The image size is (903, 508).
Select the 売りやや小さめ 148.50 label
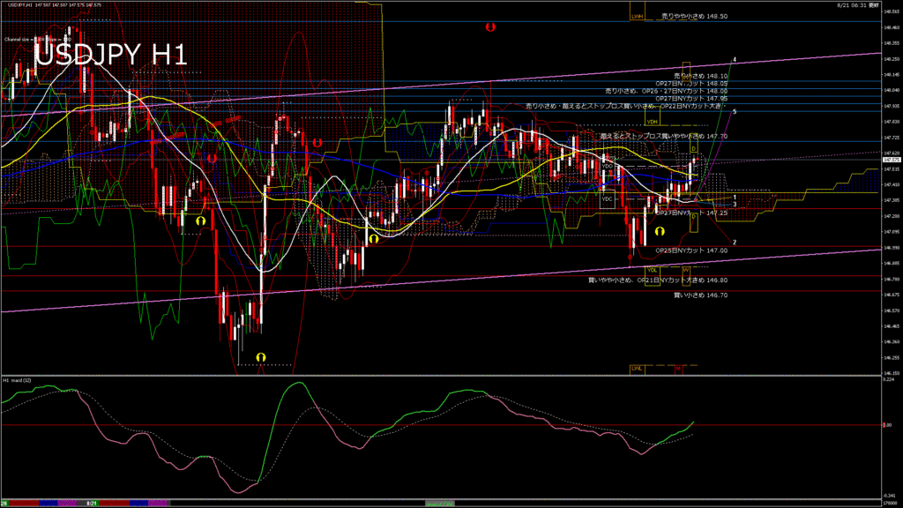tap(693, 17)
